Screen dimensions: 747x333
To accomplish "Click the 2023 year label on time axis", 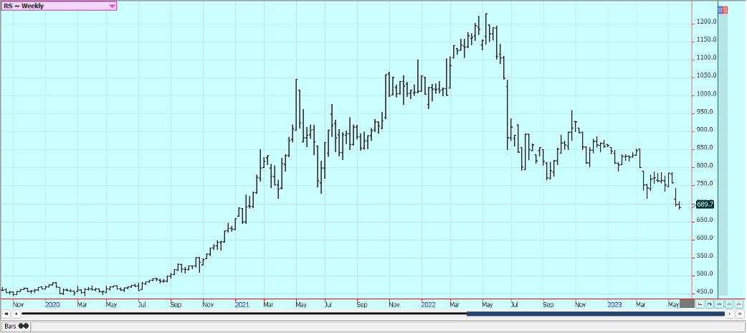I will [614, 304].
